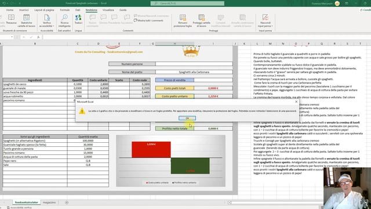Viewport: 371px width, 209px height.
Task: Select the 'guanciale di maiale' ingredient cell
Action: (x=35, y=88)
